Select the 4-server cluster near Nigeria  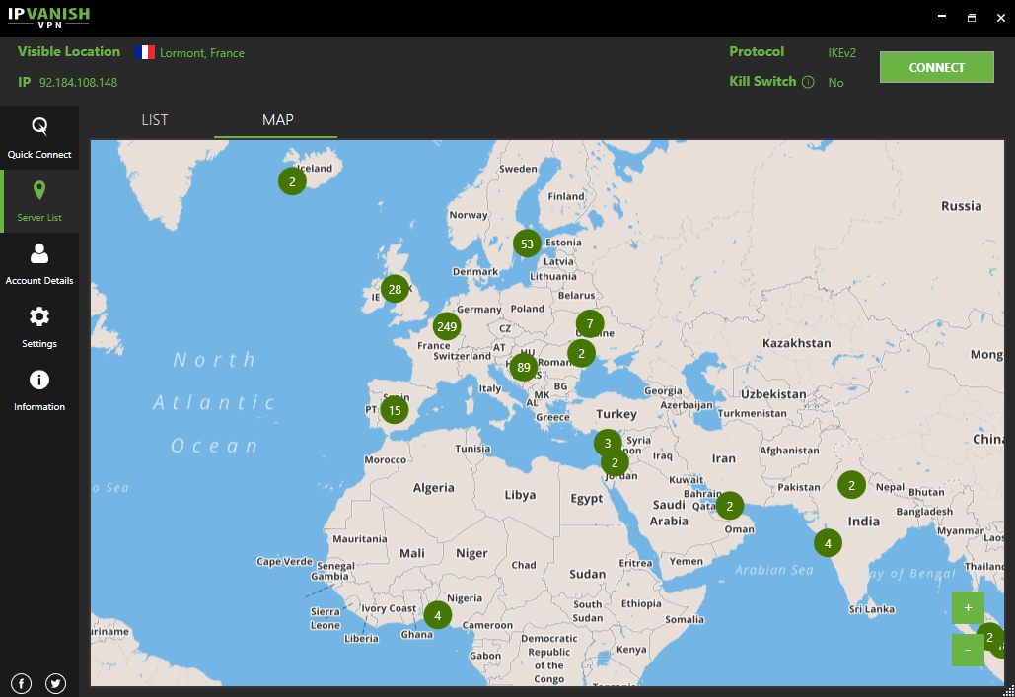point(438,615)
